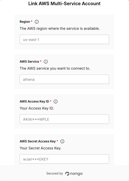Click the nango bird logo icon
Image resolution: width=129 pixels, height=181 pixels.
point(67,173)
